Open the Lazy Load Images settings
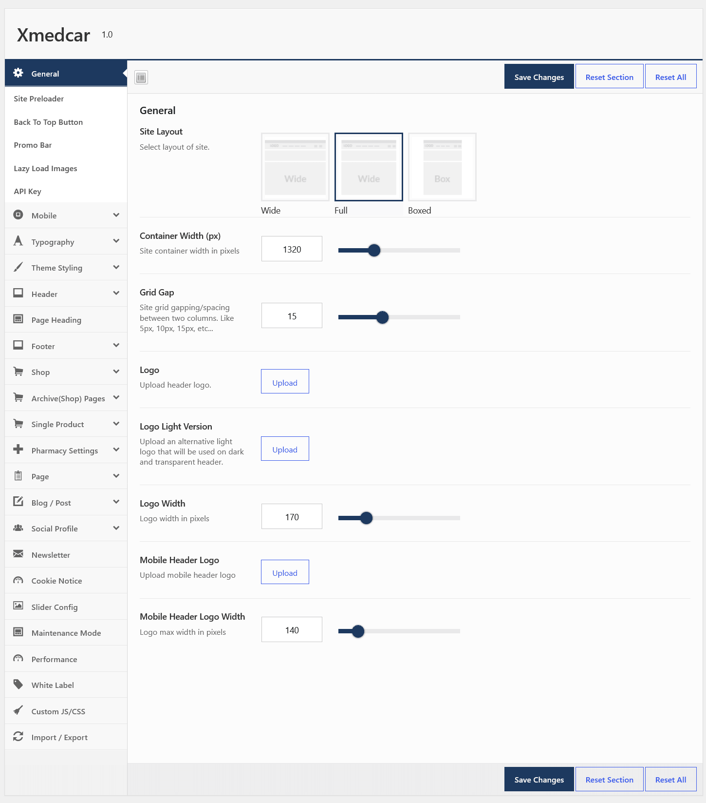Image resolution: width=706 pixels, height=803 pixels. [66, 168]
